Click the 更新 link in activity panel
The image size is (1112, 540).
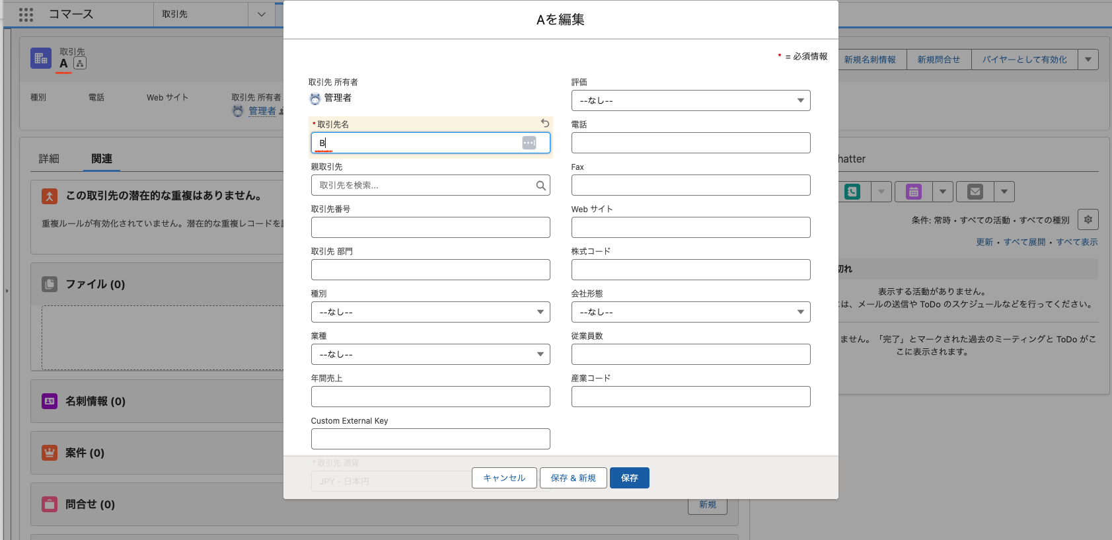tap(984, 242)
